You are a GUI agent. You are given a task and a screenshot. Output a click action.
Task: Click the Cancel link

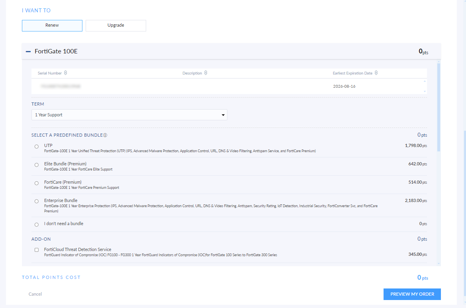(35, 294)
